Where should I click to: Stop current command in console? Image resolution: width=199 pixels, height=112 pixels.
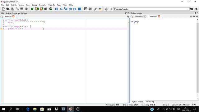coord(191,16)
